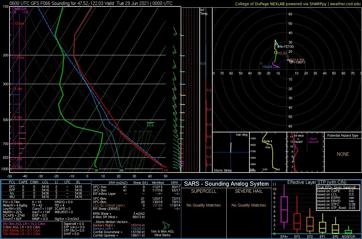Click the SARS - Sounding Analog System heading
362x239 pixels.
click(226, 184)
